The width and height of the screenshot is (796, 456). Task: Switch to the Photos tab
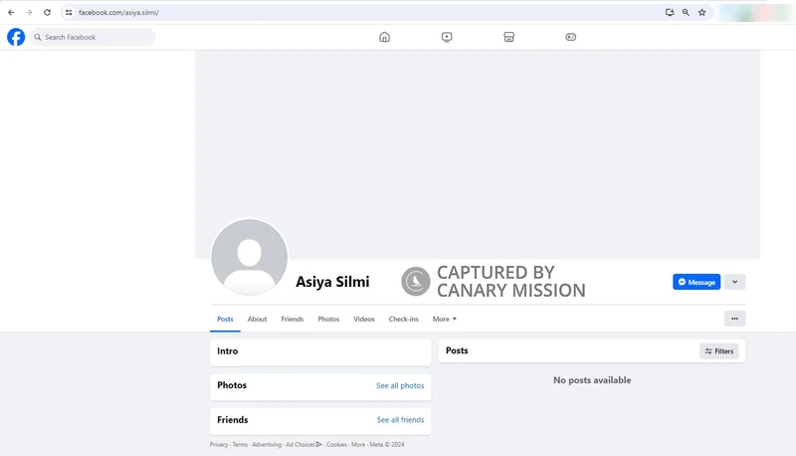point(328,319)
